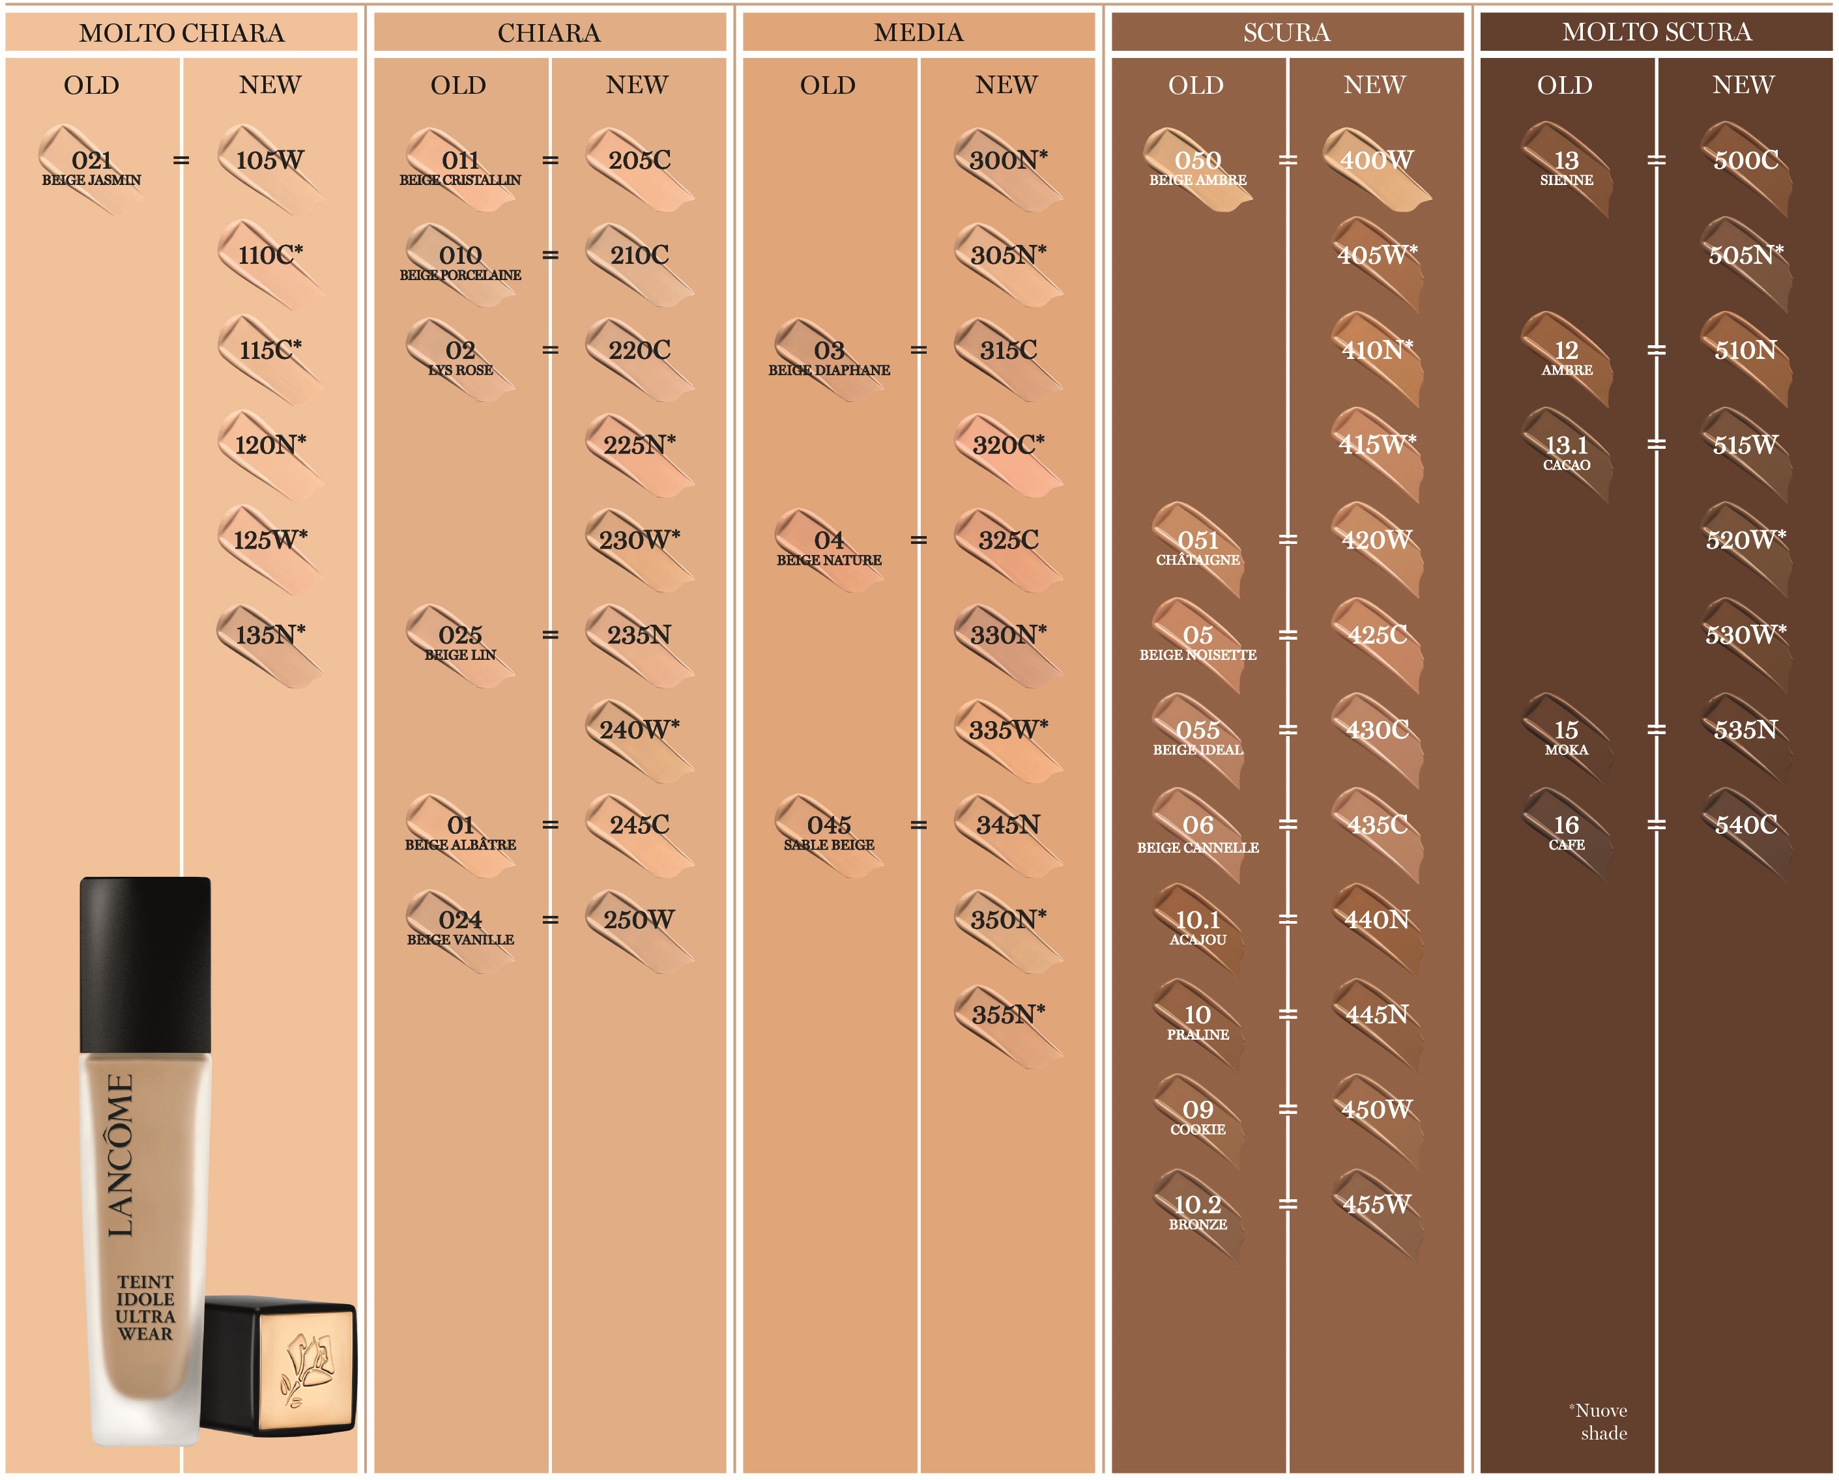Click the 300N* shade swatch
The height and width of the screenshot is (1480, 1839).
pos(1009,169)
